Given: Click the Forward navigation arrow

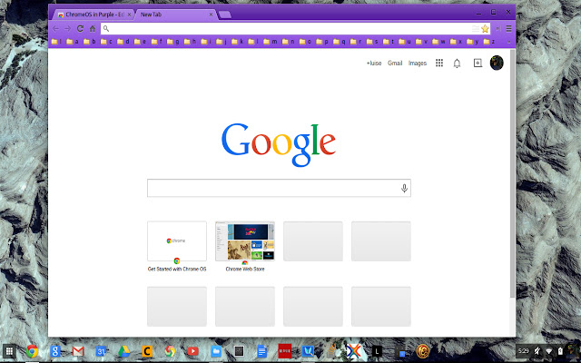Looking at the screenshot, I should coord(67,28).
